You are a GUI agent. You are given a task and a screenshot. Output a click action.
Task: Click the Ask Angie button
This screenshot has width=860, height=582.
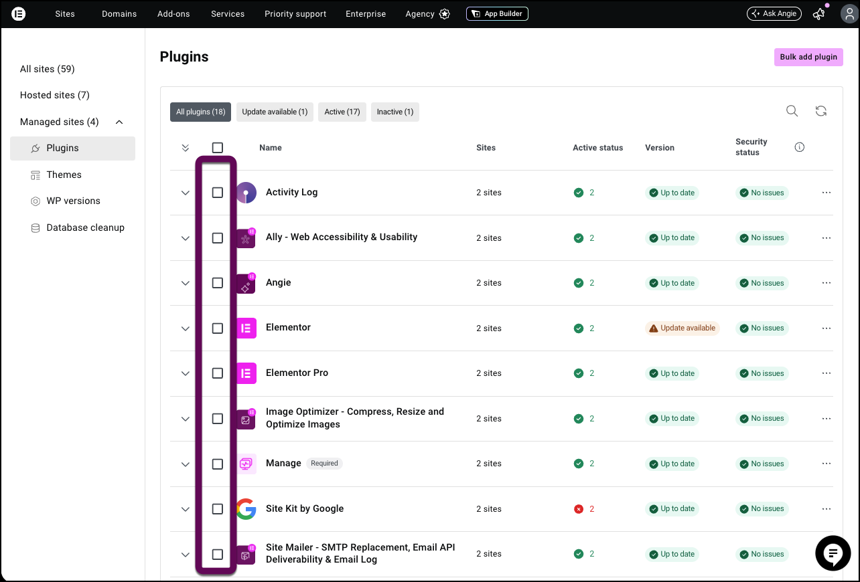click(774, 13)
